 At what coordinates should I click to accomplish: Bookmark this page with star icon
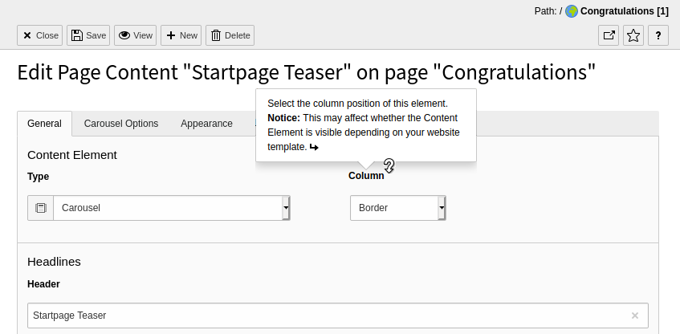(x=633, y=35)
